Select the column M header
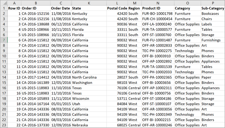 click(135, 3)
